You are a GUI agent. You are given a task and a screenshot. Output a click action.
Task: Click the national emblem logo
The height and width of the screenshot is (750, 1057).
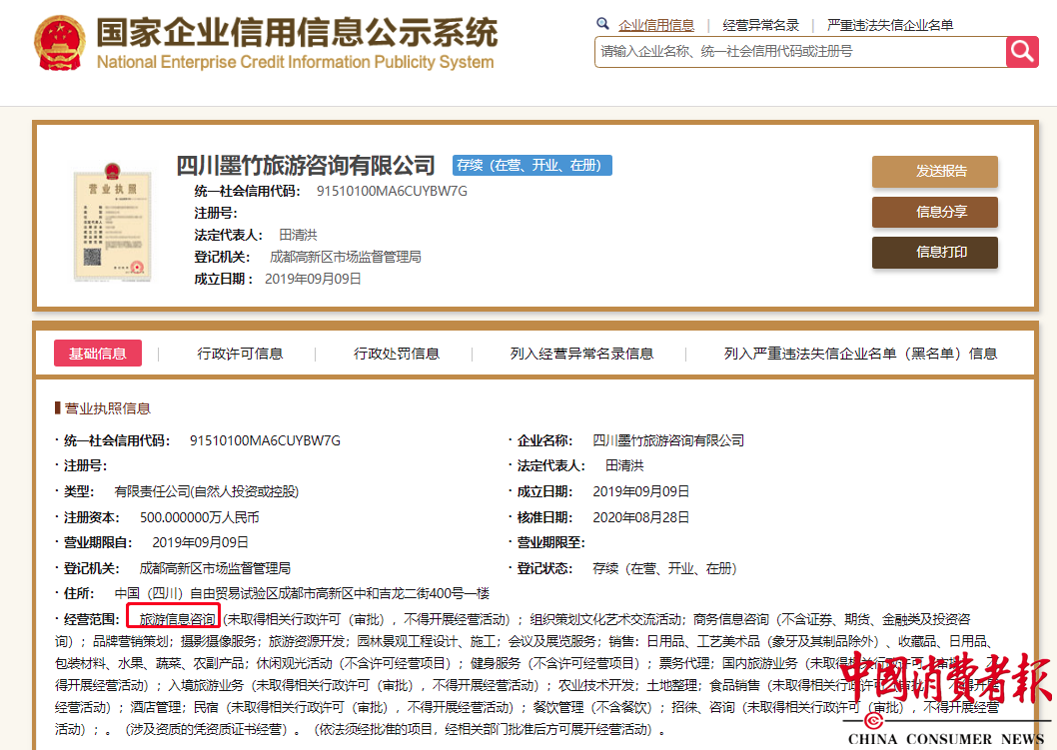(60, 43)
